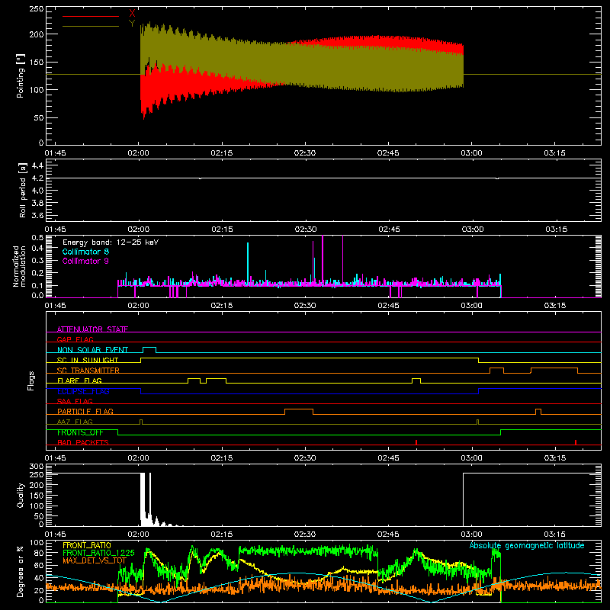Click the 'Degrees or %' axis title

(21, 571)
